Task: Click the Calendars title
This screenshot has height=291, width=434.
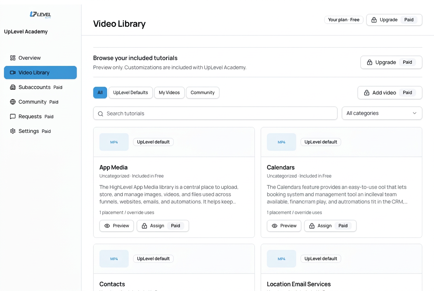Action: [281, 167]
